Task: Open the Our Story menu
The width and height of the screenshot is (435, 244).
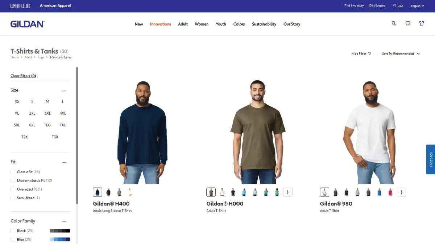Action: (x=292, y=24)
